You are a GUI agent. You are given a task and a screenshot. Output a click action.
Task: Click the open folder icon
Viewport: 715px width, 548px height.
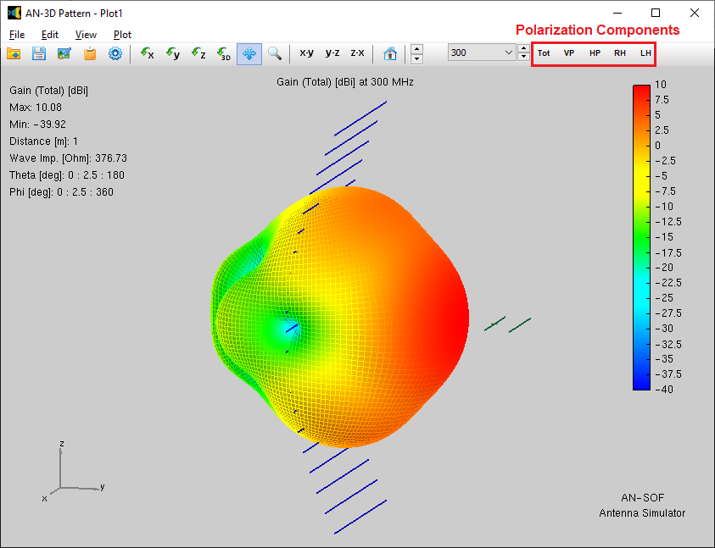(x=14, y=53)
